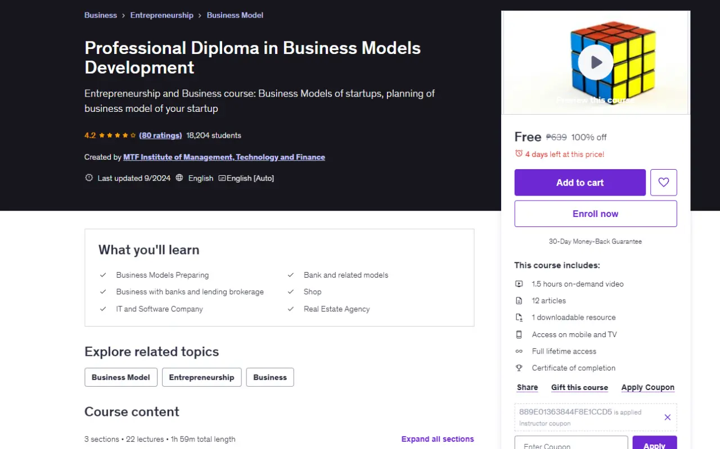Click the Enroll now button
Viewport: 720px width, 449px height.
pos(596,214)
